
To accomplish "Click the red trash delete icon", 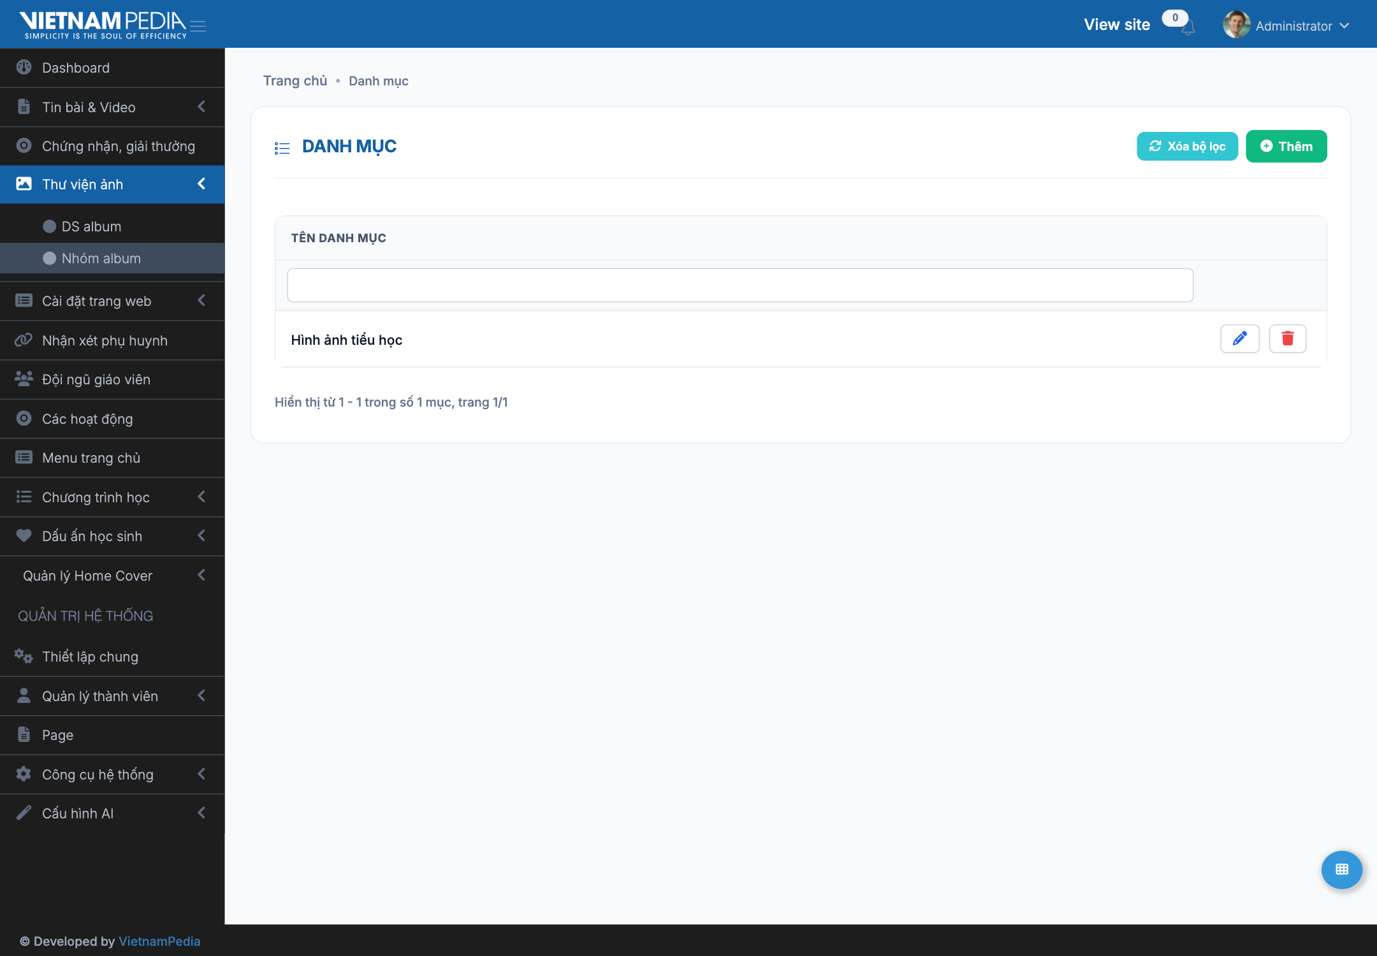I will [1287, 338].
